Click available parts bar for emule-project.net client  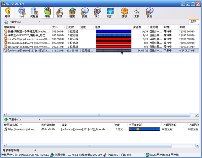tap(144, 129)
